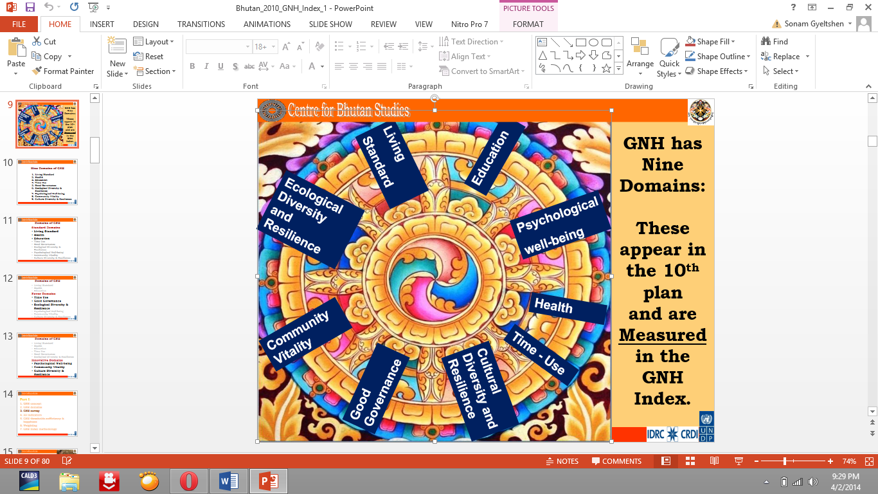The image size is (878, 494).
Task: Click the zoom percentage 74%
Action: [x=849, y=461]
